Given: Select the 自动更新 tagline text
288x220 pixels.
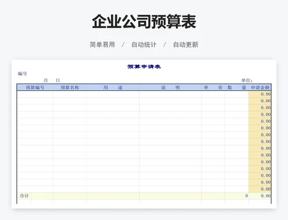Looking at the screenshot, I should click(x=185, y=45).
